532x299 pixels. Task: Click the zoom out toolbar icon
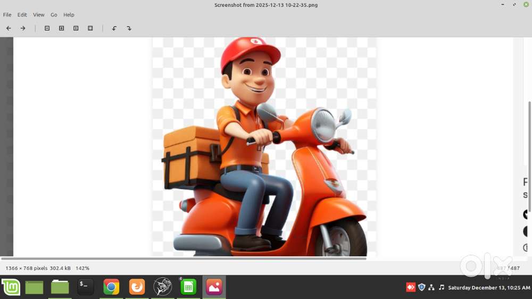coord(47,28)
